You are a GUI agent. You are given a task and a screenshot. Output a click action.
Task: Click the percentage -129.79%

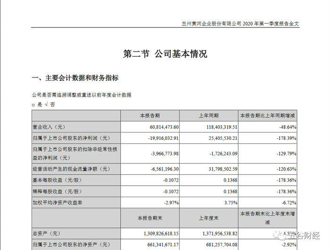pos(287,154)
